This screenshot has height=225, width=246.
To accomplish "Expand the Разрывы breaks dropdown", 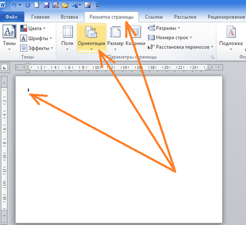I will click(164, 28).
